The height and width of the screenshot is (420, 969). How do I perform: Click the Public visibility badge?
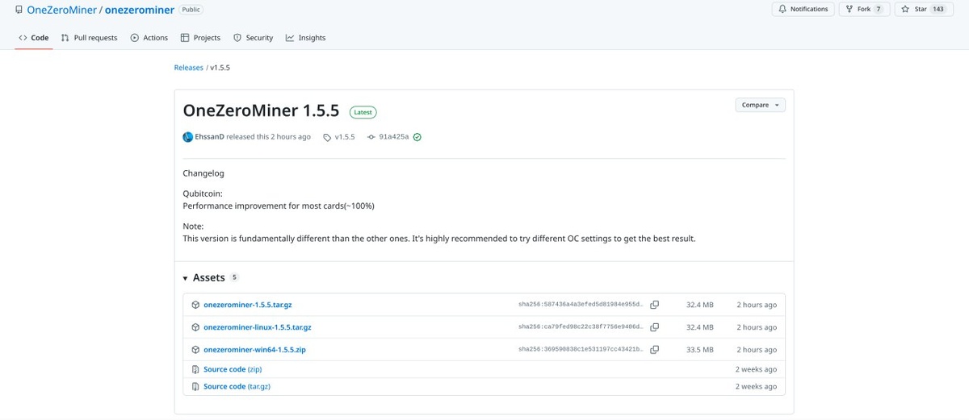point(191,10)
